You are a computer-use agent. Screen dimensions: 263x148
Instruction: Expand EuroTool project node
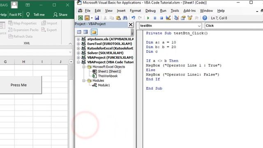[78, 44]
